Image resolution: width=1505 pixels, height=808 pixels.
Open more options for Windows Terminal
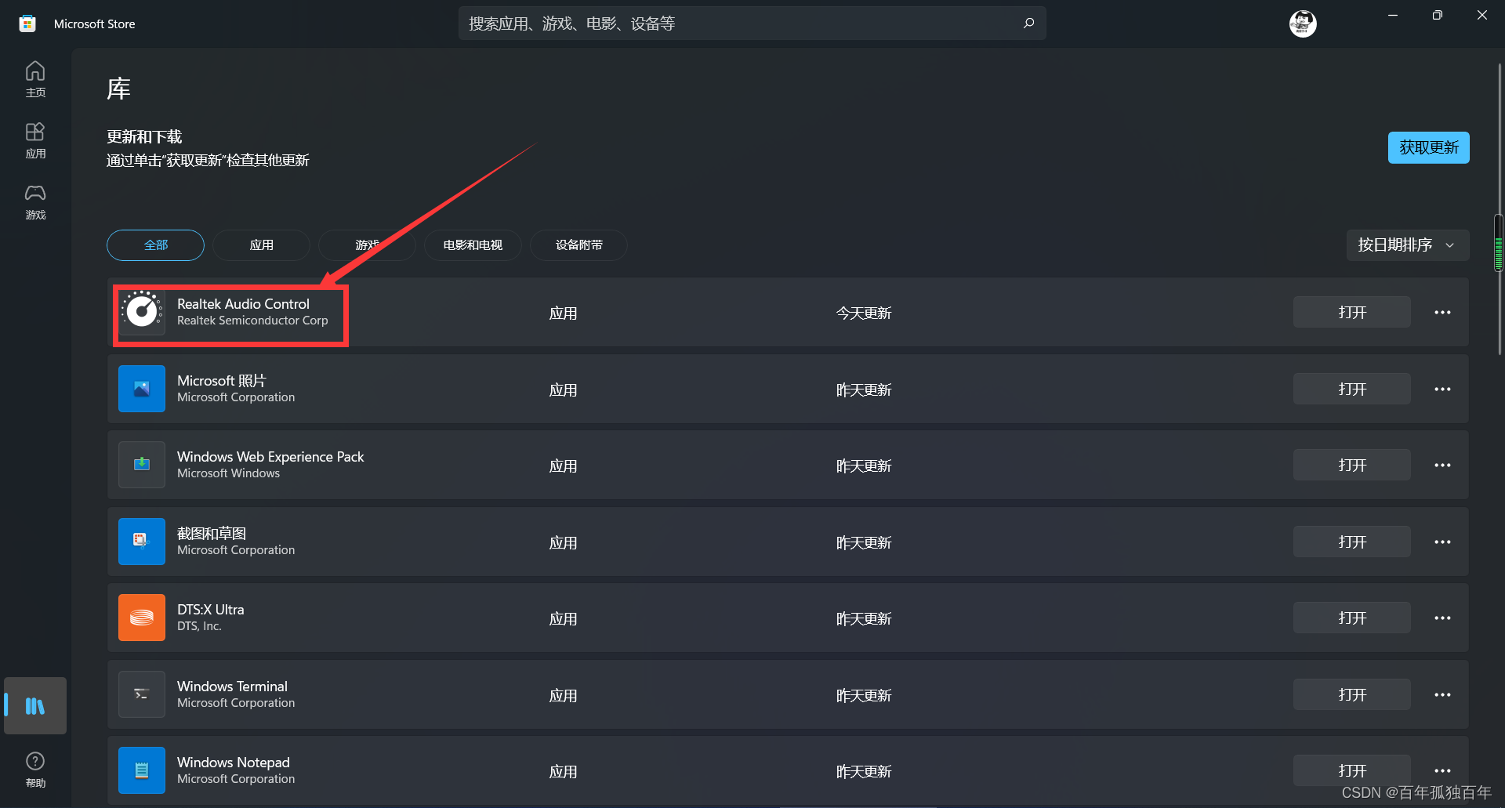pos(1442,694)
